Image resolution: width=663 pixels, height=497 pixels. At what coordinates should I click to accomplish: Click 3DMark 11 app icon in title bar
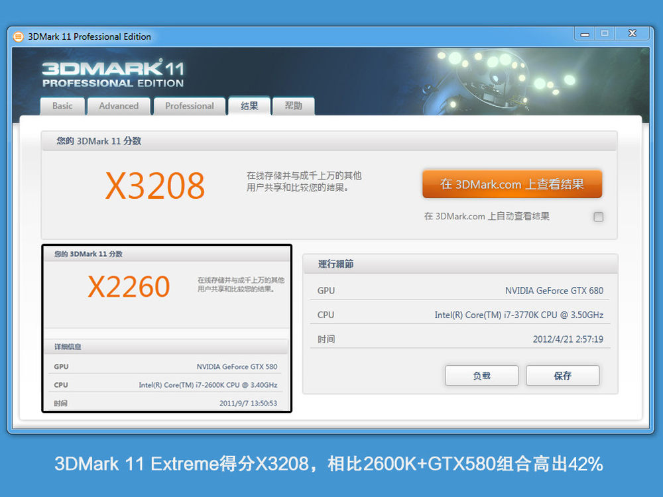pos(18,36)
